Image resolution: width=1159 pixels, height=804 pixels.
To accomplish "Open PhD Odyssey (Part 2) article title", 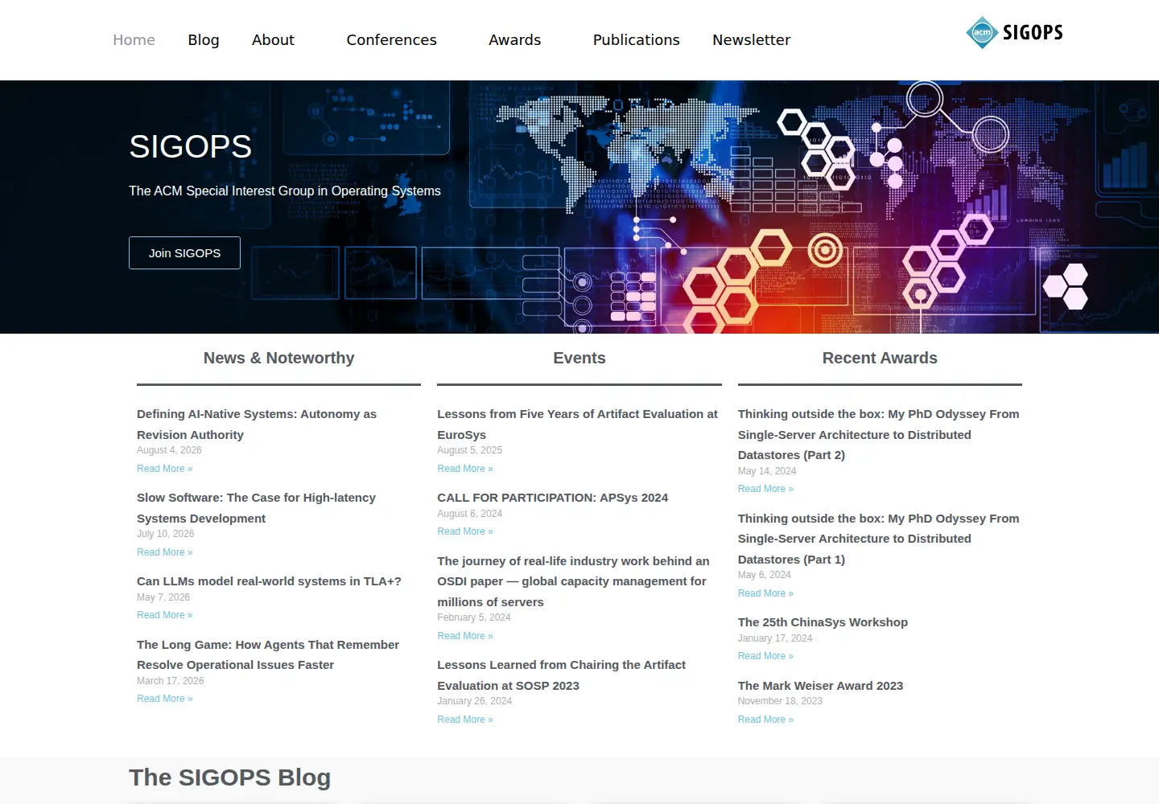I will coord(878,434).
